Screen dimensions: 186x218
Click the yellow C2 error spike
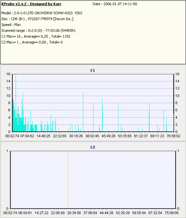tap(68, 180)
